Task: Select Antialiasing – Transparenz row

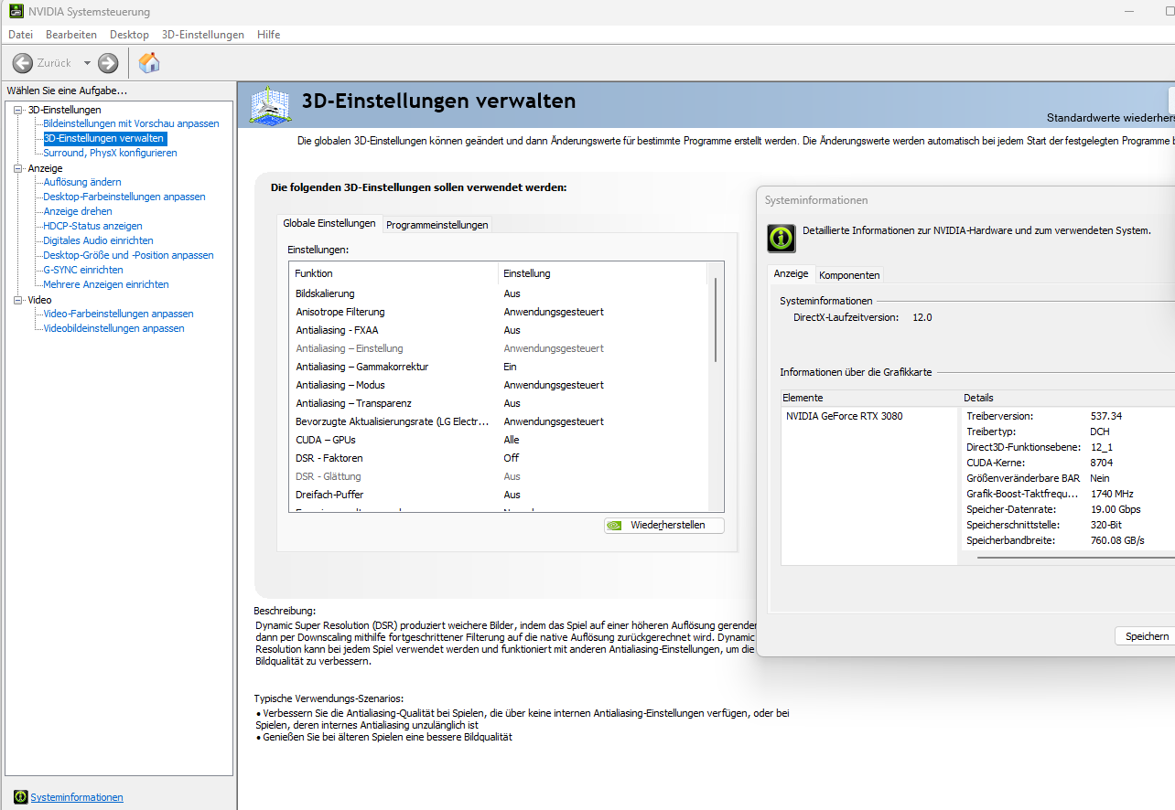Action: click(499, 403)
